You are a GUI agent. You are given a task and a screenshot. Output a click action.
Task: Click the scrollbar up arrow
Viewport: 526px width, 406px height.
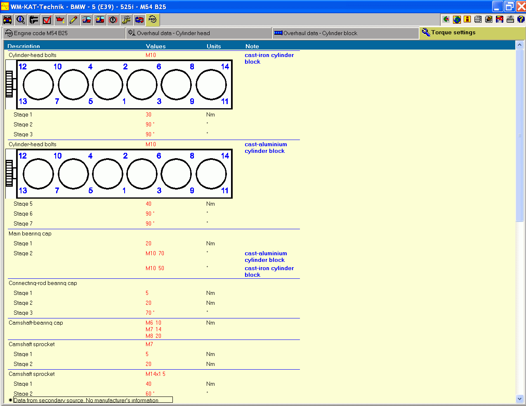click(520, 45)
